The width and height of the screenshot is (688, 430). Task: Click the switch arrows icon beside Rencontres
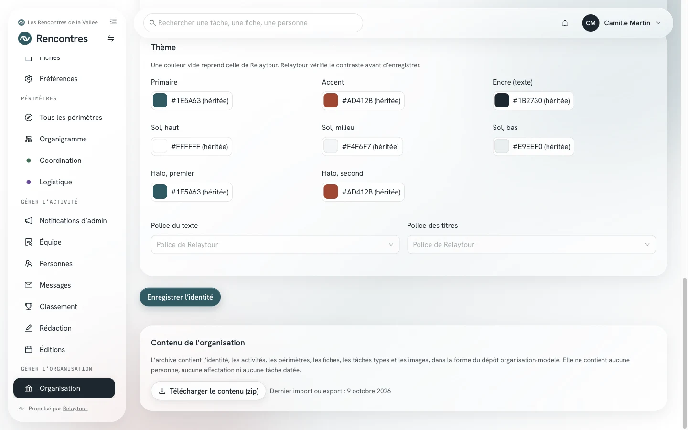click(111, 39)
